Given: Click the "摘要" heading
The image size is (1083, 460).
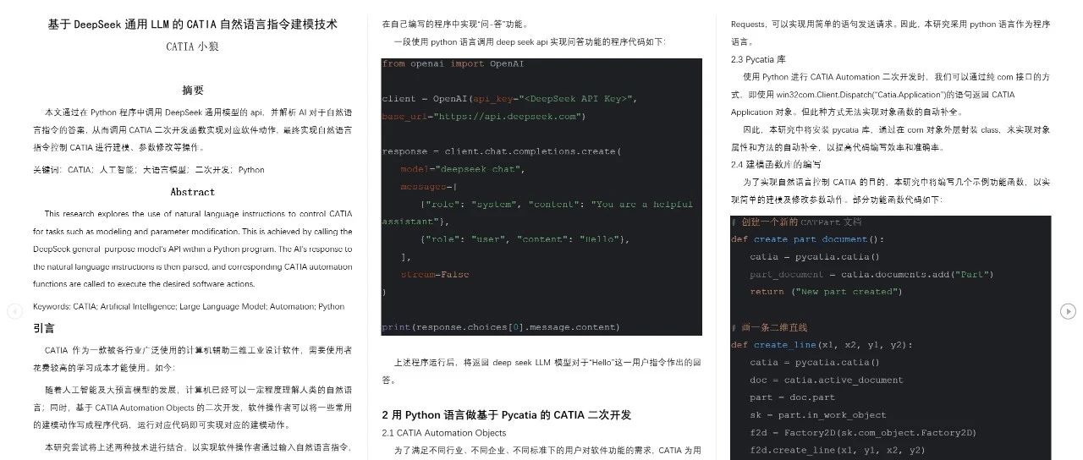Looking at the screenshot, I should point(193,90).
